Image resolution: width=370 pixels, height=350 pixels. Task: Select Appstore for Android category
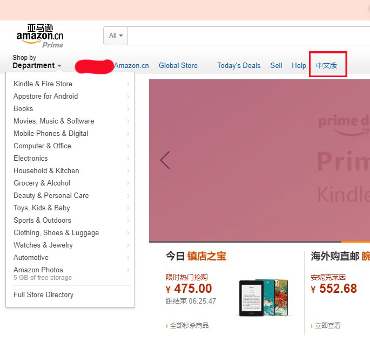[46, 97]
